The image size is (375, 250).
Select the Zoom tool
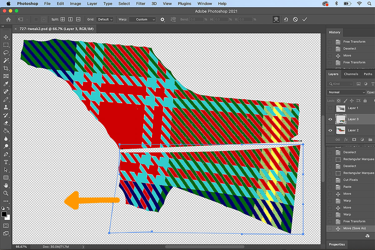(x=6, y=193)
